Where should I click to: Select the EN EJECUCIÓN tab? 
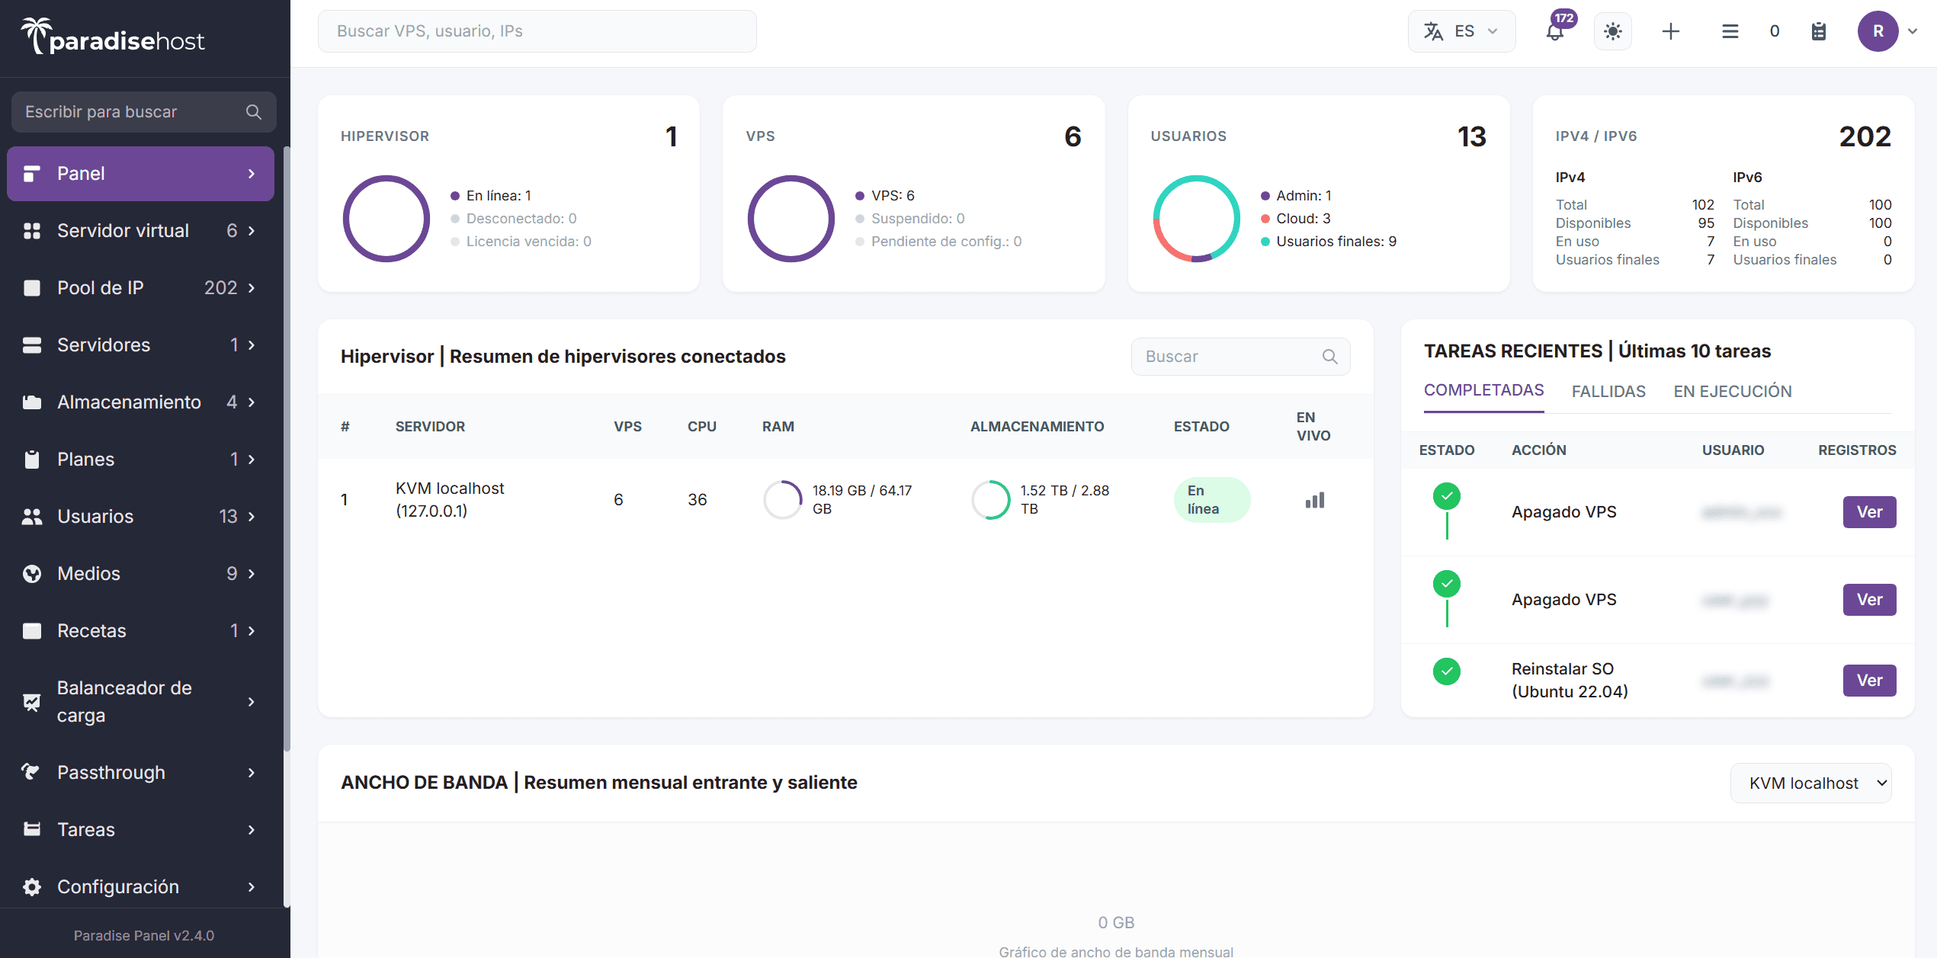coord(1733,391)
